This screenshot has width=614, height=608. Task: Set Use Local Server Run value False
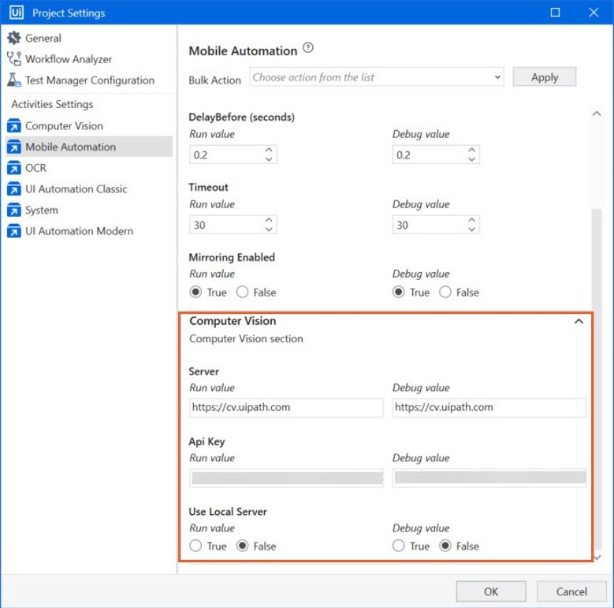point(243,546)
